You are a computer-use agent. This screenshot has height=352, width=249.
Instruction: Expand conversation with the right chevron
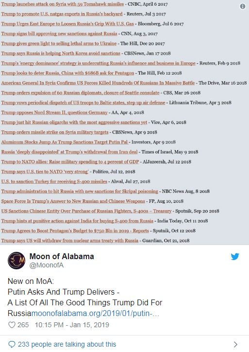coord(235,344)
